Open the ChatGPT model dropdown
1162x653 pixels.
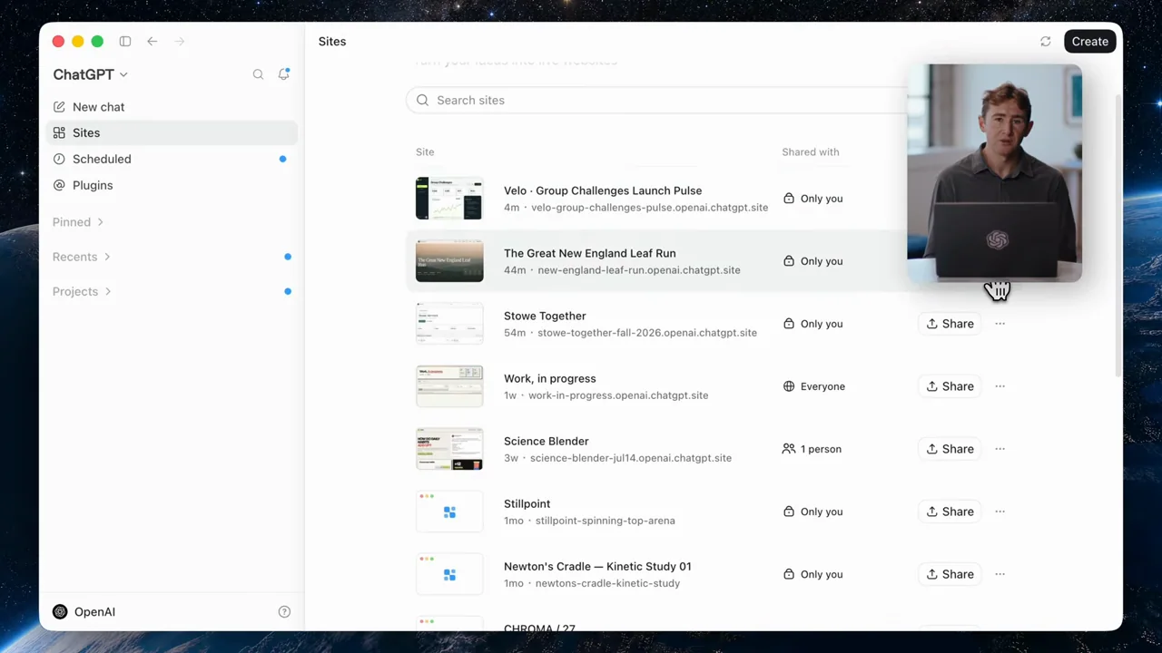click(x=90, y=74)
